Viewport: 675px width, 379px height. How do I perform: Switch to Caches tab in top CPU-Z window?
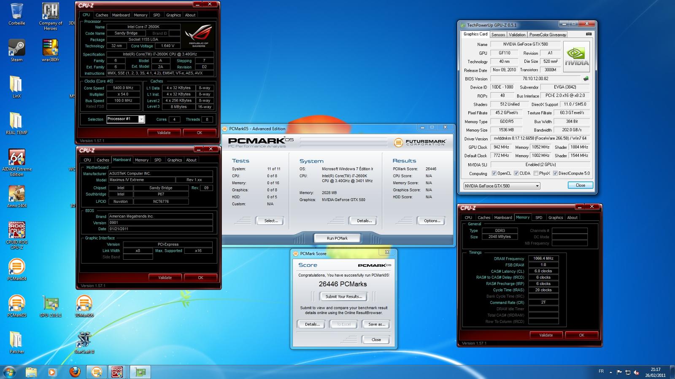[102, 15]
